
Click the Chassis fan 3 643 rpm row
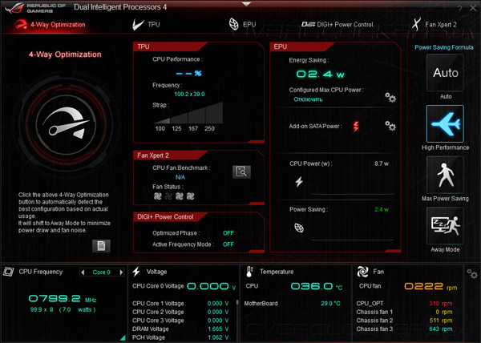click(404, 329)
